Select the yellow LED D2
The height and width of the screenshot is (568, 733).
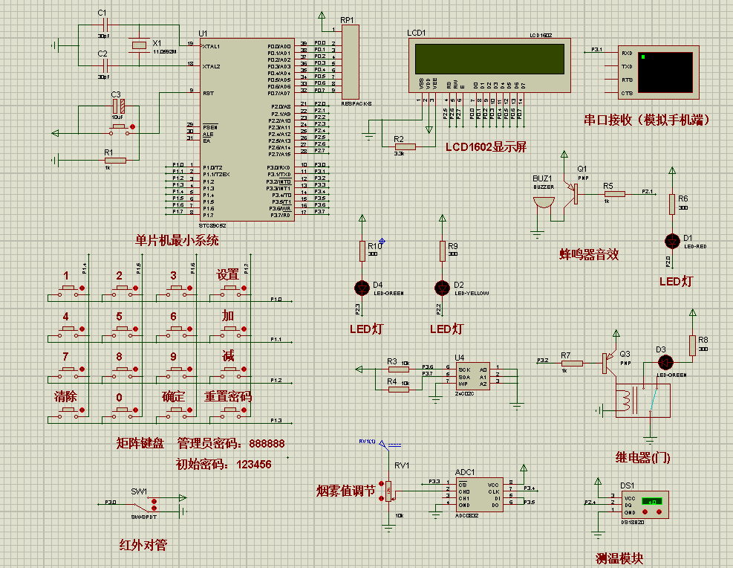point(442,288)
